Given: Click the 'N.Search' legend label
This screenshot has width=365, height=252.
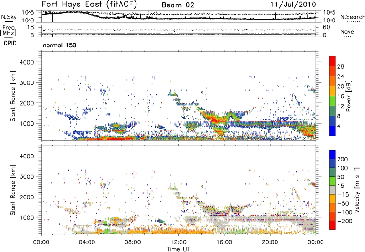Looking at the screenshot, I should (x=352, y=17).
